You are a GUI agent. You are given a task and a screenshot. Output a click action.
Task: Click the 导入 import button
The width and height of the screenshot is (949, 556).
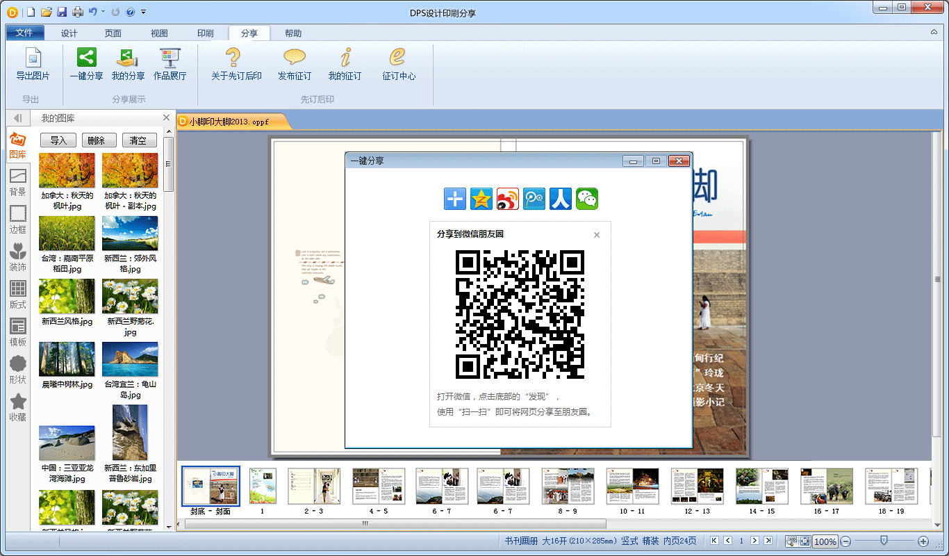tap(58, 140)
